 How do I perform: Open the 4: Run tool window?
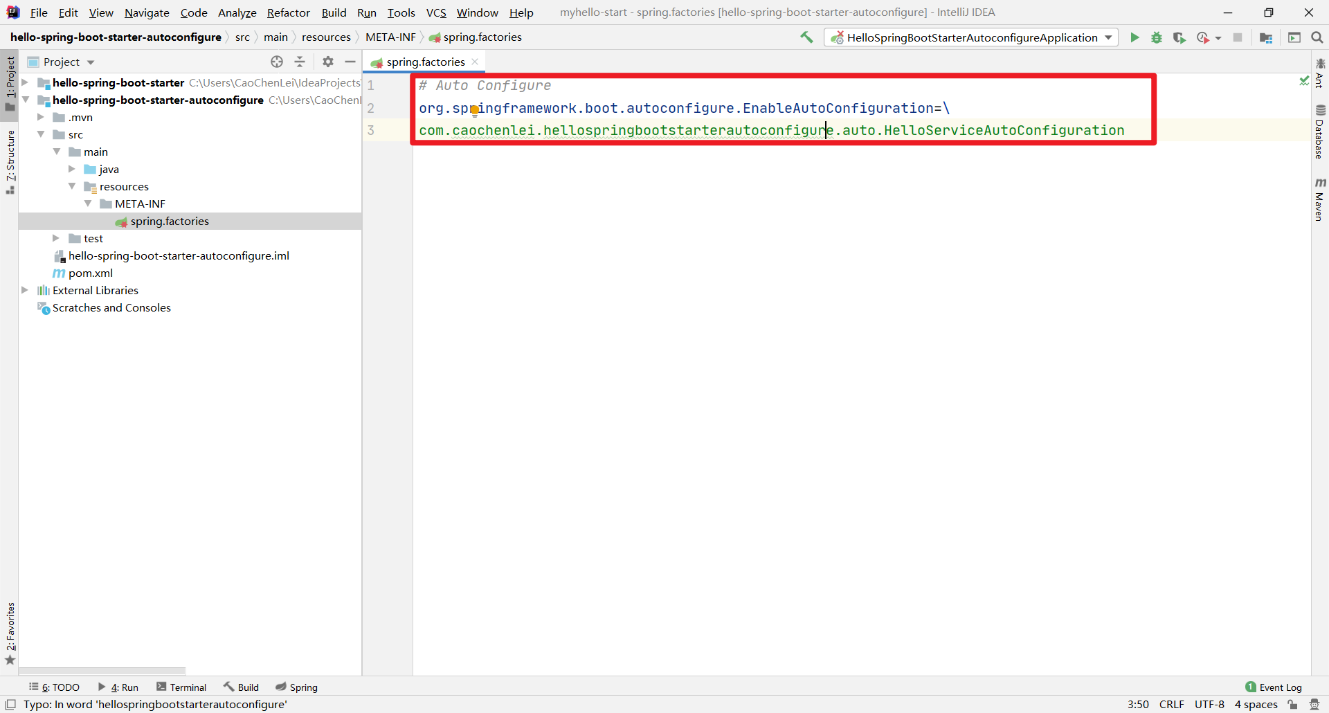[118, 687]
